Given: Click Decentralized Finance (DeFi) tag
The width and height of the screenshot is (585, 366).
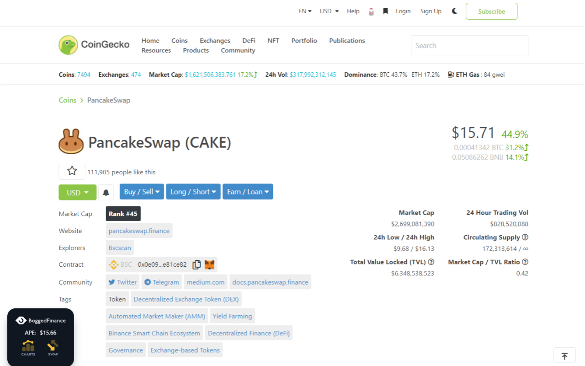Looking at the screenshot, I should (249, 333).
